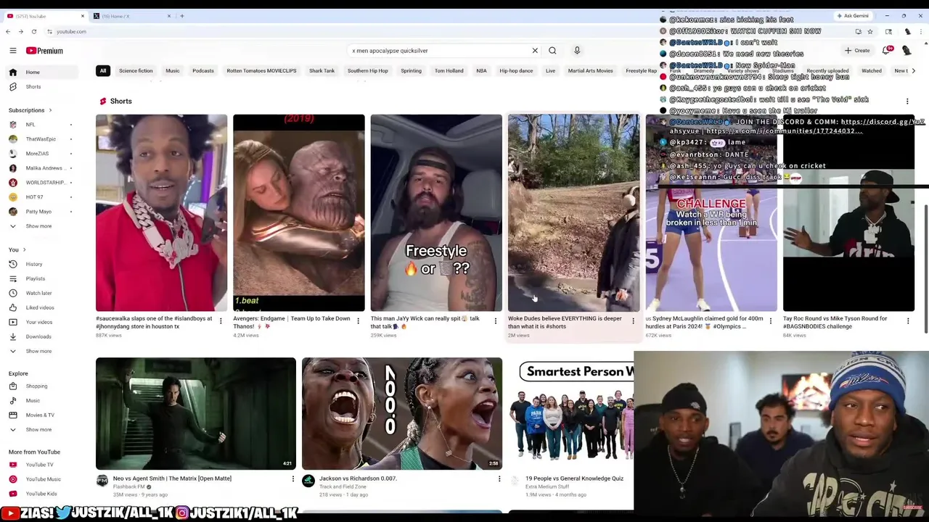Go forward with browser forward arrow
The width and height of the screenshot is (929, 522).
[x=20, y=32]
